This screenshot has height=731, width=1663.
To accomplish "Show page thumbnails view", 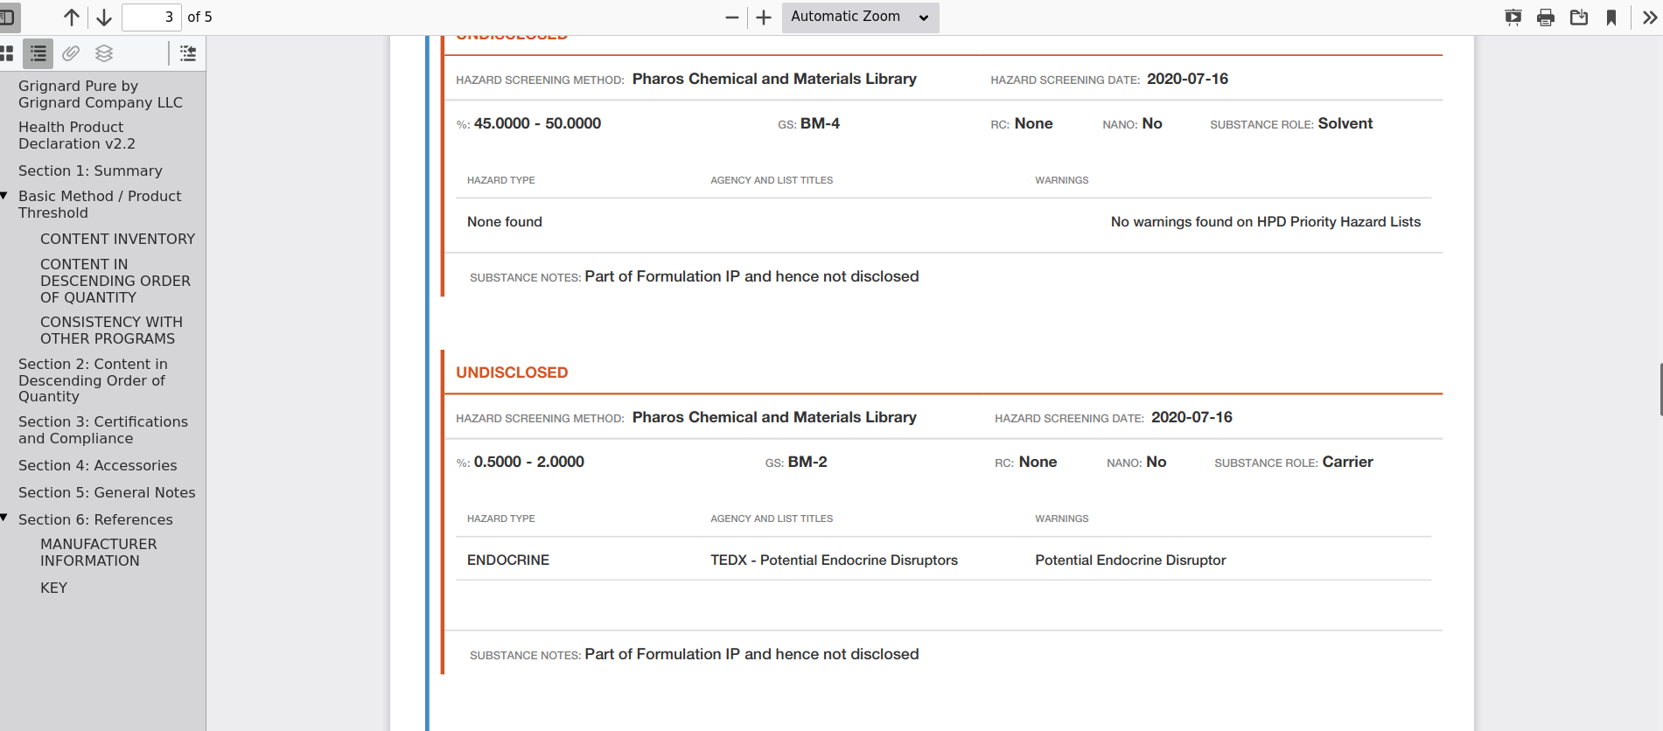I will [7, 53].
